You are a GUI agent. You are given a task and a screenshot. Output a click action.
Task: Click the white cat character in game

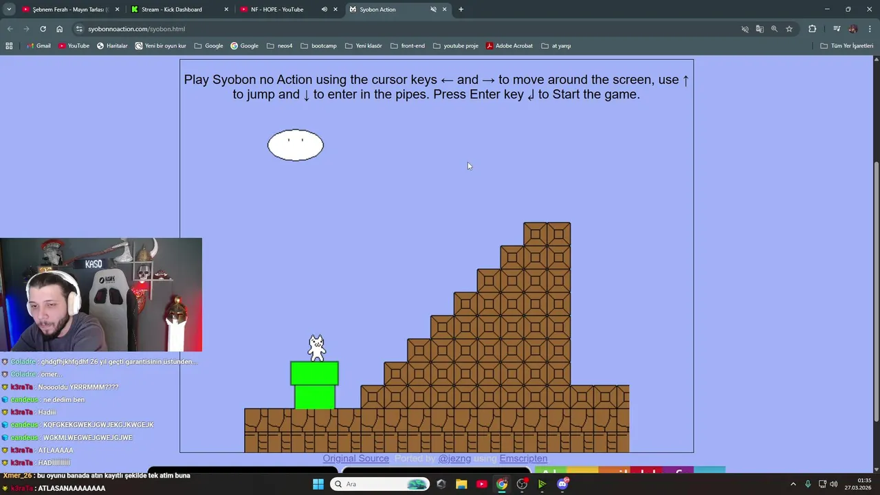pyautogui.click(x=316, y=349)
